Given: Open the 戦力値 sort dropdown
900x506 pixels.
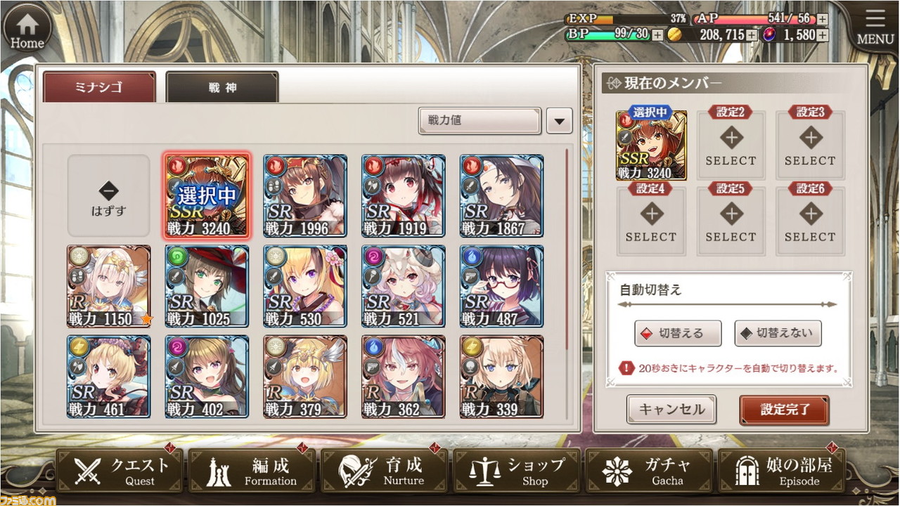Looking at the screenshot, I should [x=480, y=120].
